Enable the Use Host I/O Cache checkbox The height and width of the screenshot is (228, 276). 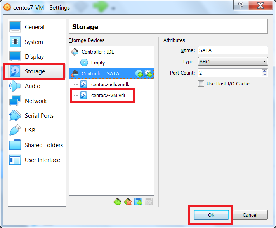point(201,84)
